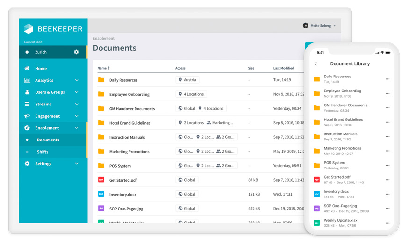Click the Access column header

180,68
